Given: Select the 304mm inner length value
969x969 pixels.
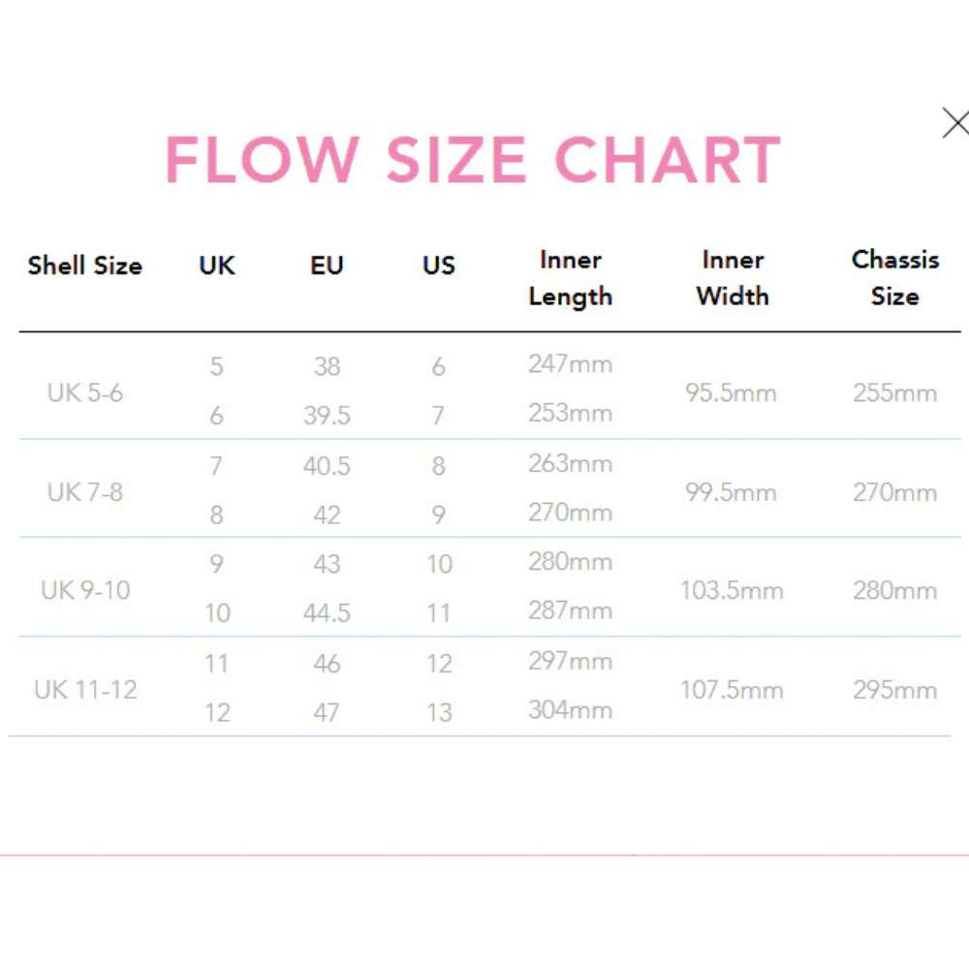Looking at the screenshot, I should [570, 710].
